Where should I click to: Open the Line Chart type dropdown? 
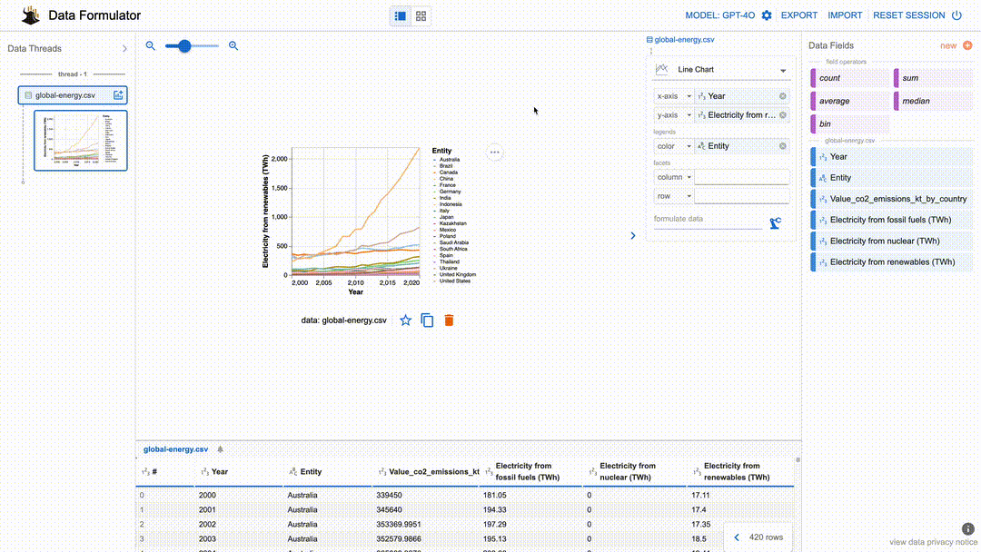[720, 69]
